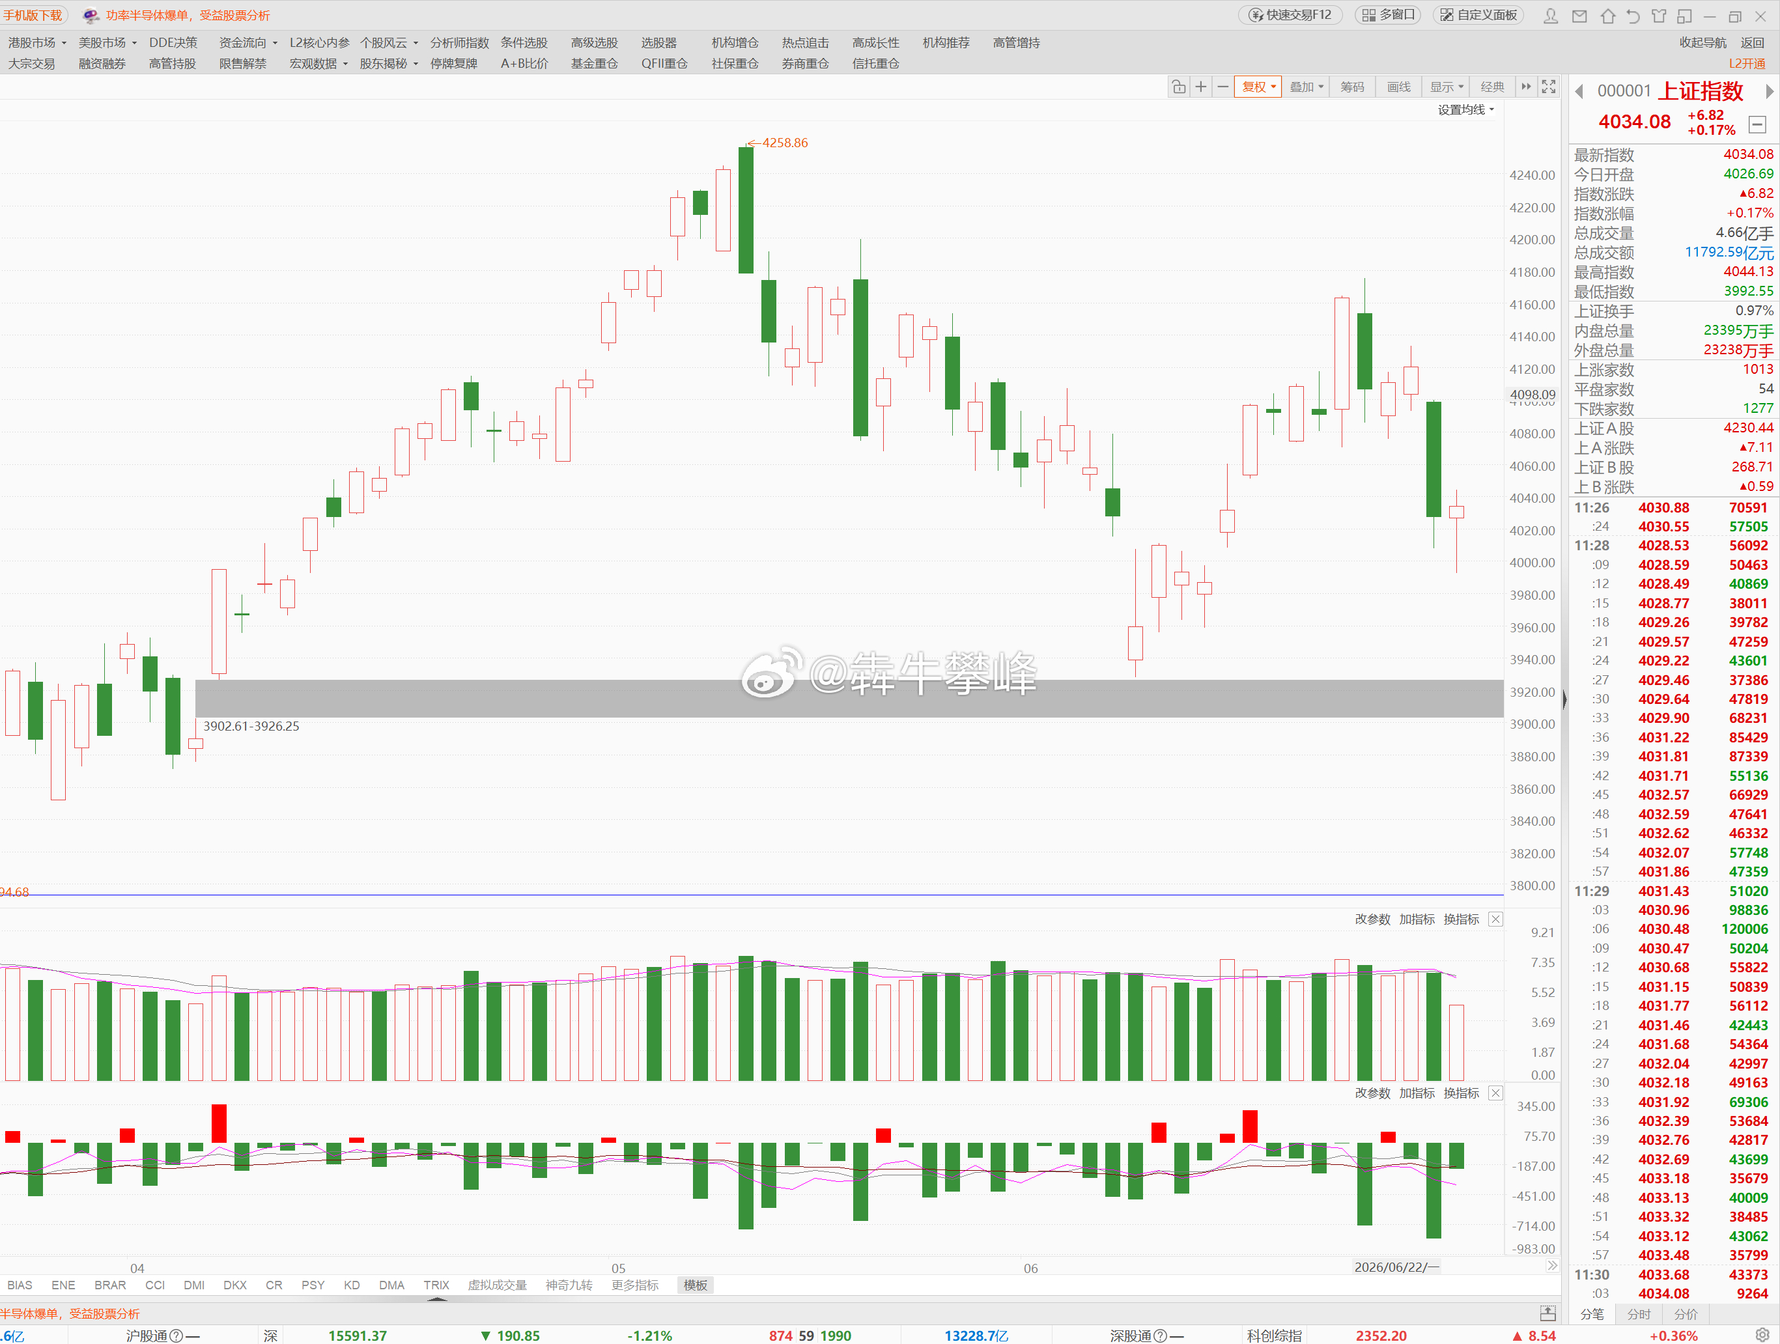The image size is (1780, 1344).
Task: Zoom out the chart with minus icon
Action: point(1222,87)
